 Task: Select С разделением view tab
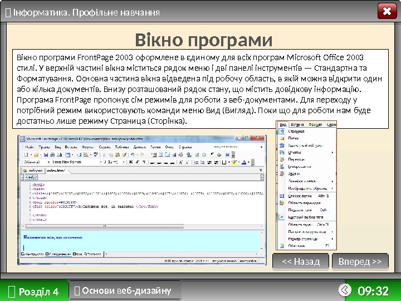click(58, 254)
